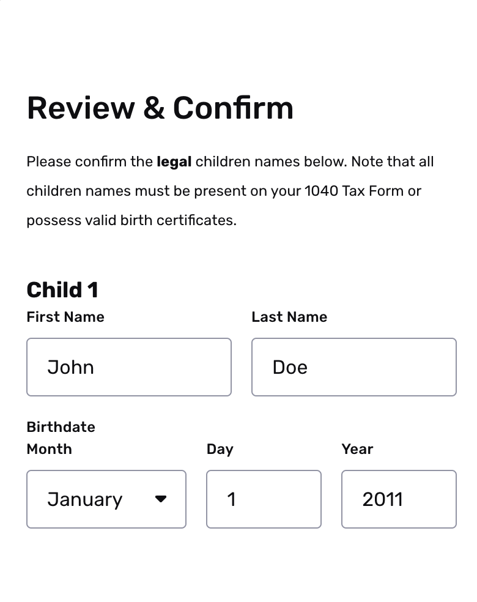Click the Please confirm the text
Screen dimensions: 477x602
[89, 162]
